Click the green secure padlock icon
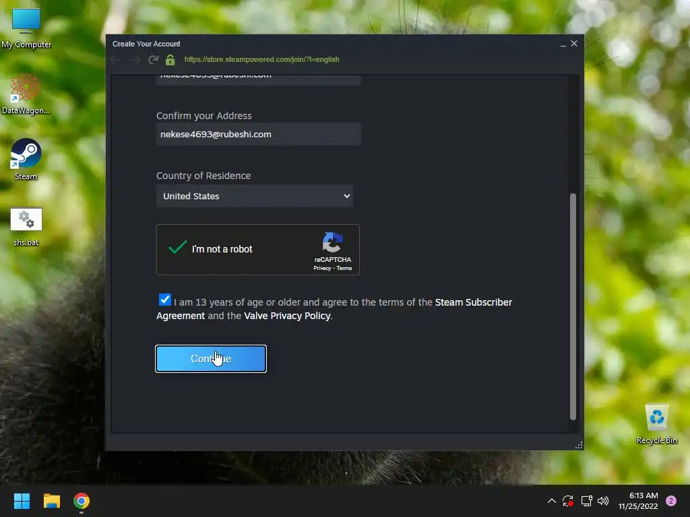This screenshot has height=517, width=690. click(x=170, y=60)
